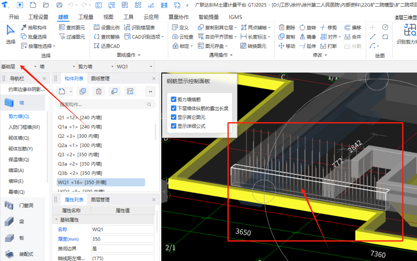
Task: Open the 云应用 ribbon tab
Action: click(x=151, y=17)
